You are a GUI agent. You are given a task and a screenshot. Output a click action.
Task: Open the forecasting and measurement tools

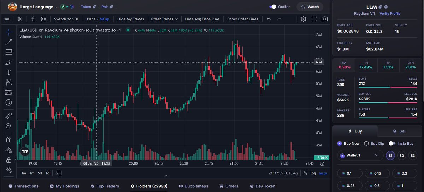pyautogui.click(x=9, y=92)
